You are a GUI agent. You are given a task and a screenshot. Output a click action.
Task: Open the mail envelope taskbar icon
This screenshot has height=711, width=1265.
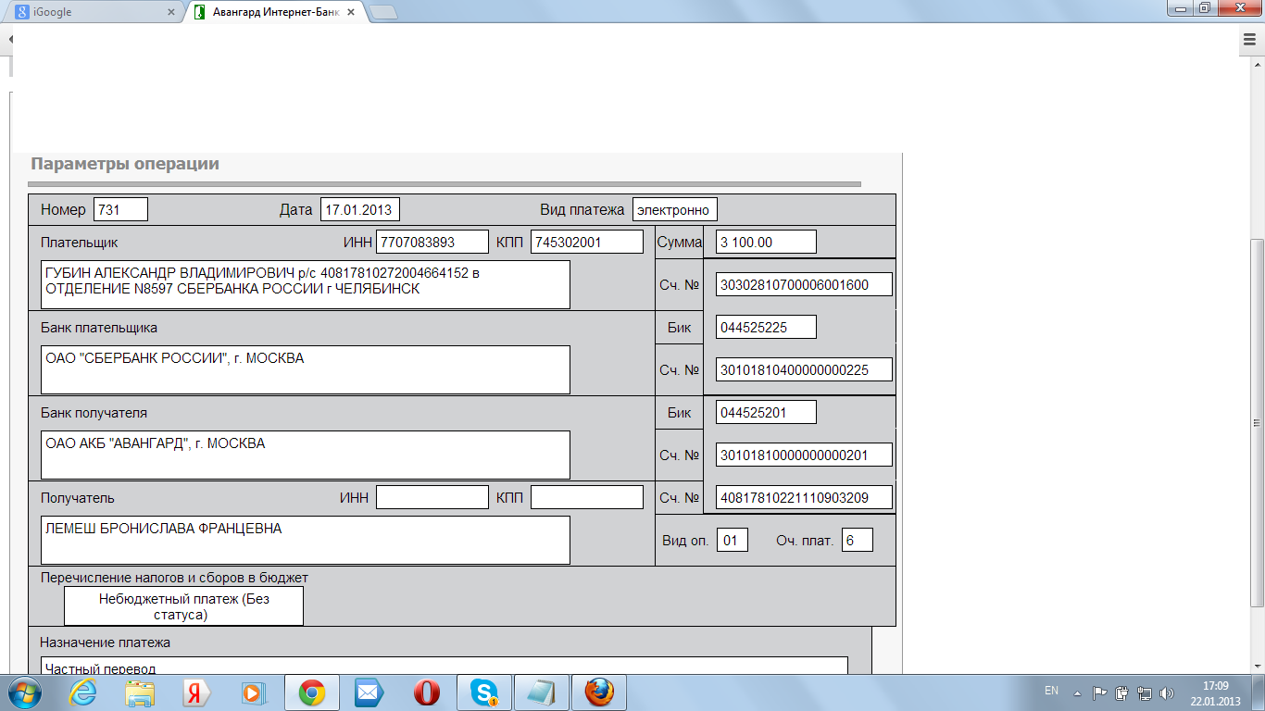pyautogui.click(x=369, y=692)
